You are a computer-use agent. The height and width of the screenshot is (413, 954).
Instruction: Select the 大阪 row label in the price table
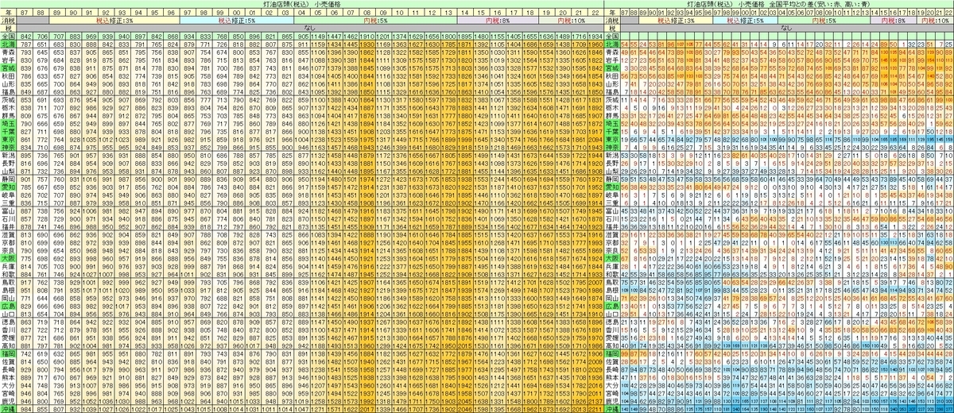pyautogui.click(x=8, y=259)
